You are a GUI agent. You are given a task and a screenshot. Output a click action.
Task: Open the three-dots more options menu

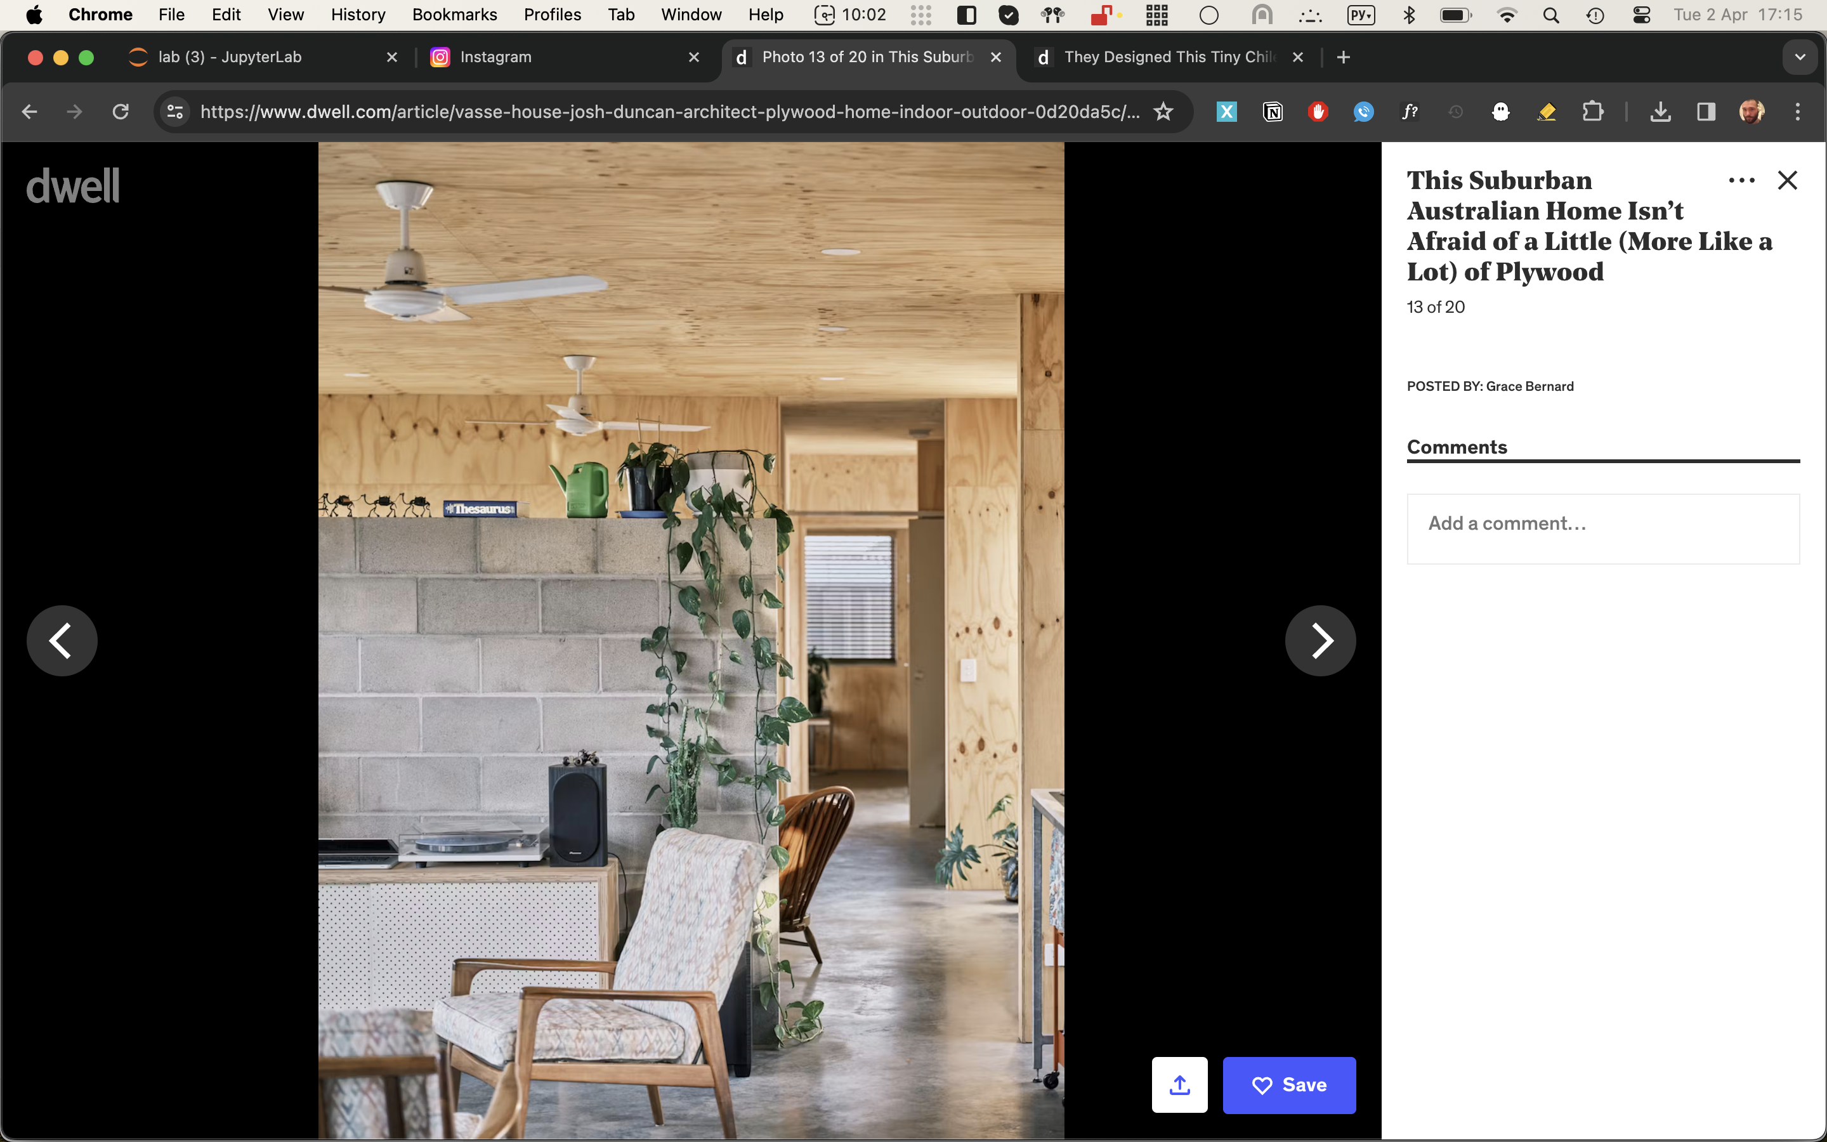pyautogui.click(x=1741, y=181)
